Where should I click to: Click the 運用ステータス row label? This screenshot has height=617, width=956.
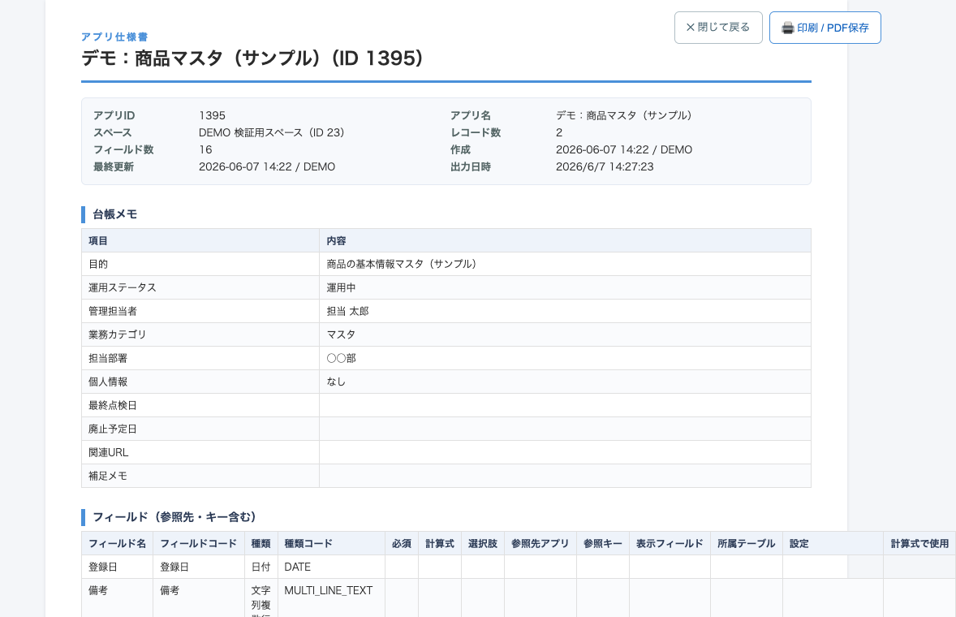tap(122, 287)
